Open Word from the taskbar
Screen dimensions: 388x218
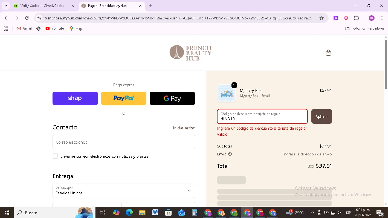tap(155, 213)
